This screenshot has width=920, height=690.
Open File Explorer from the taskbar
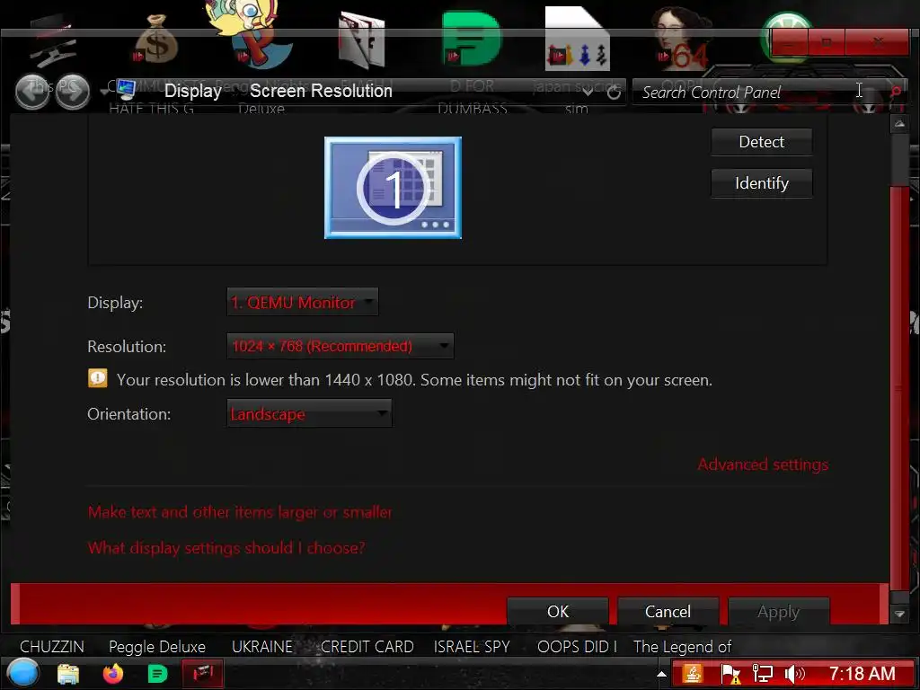(x=68, y=674)
